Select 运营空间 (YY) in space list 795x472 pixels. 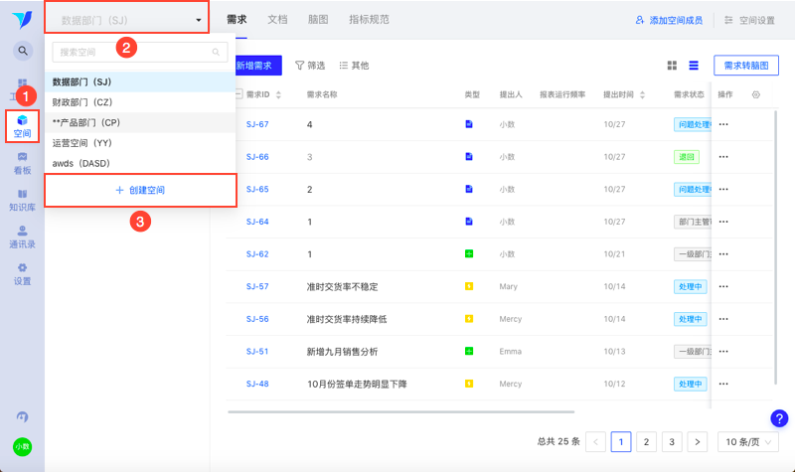click(x=140, y=143)
